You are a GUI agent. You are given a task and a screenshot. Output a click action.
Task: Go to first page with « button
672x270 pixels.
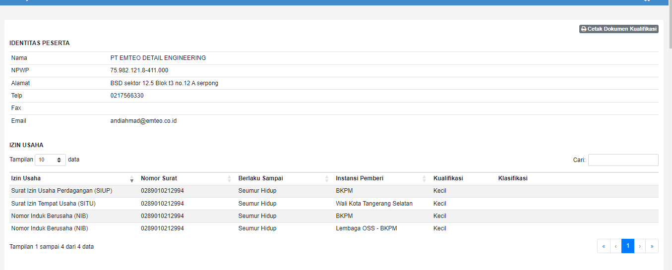pyautogui.click(x=604, y=246)
